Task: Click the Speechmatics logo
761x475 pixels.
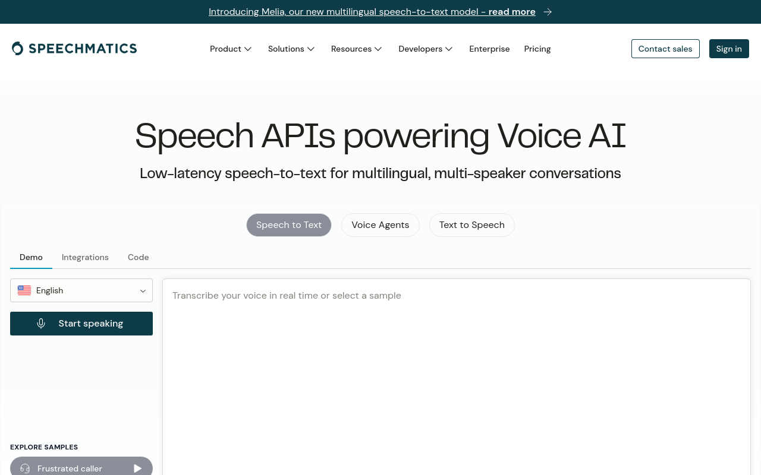Action: tap(74, 49)
